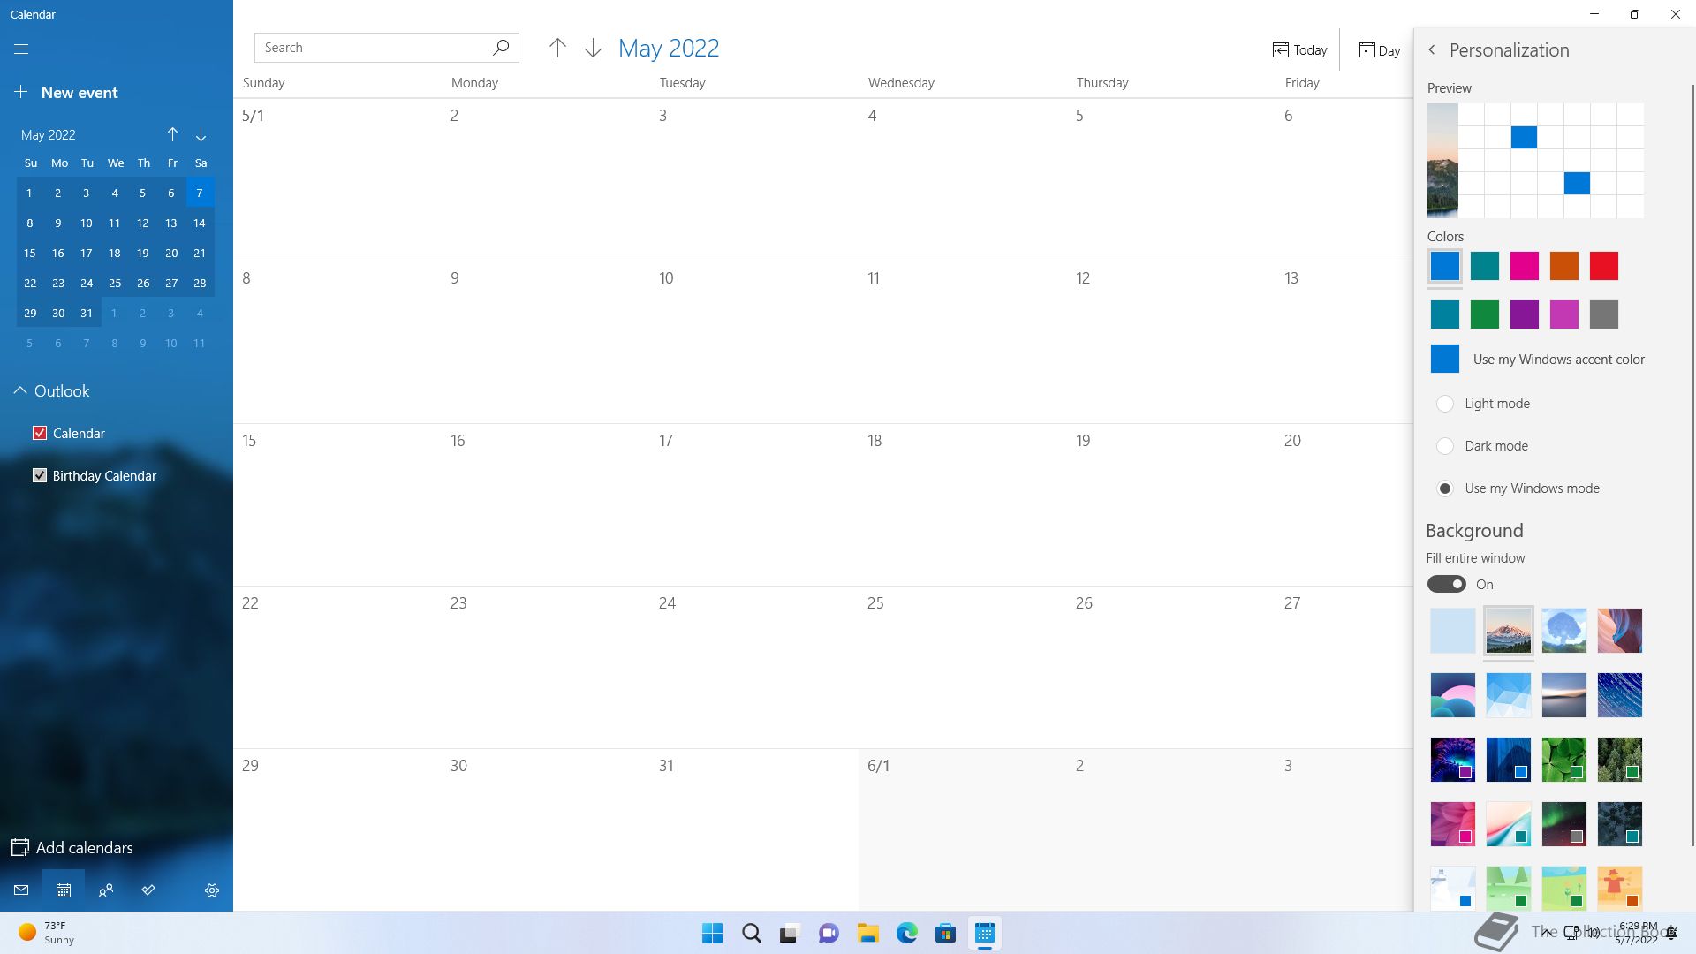1696x954 pixels.
Task: Open the People app icon
Action: pyautogui.click(x=106, y=890)
